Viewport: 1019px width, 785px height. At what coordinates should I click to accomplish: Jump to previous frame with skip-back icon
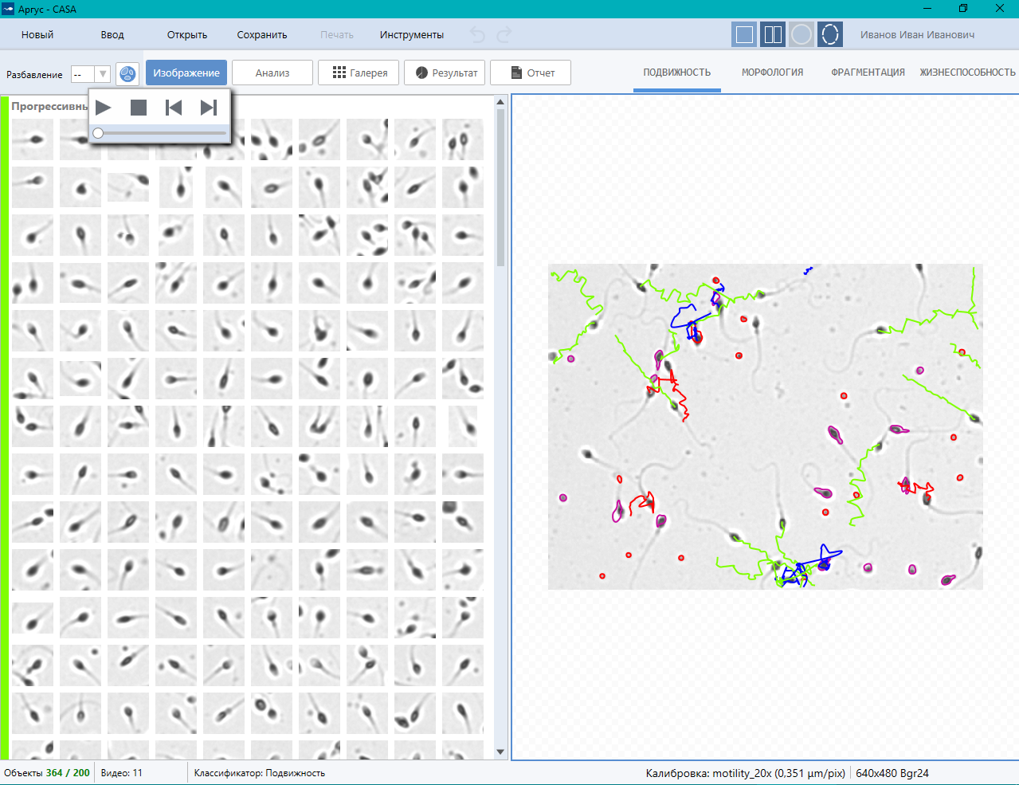(x=174, y=108)
